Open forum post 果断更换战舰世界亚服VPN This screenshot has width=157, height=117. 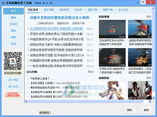pyautogui.click(x=55, y=88)
